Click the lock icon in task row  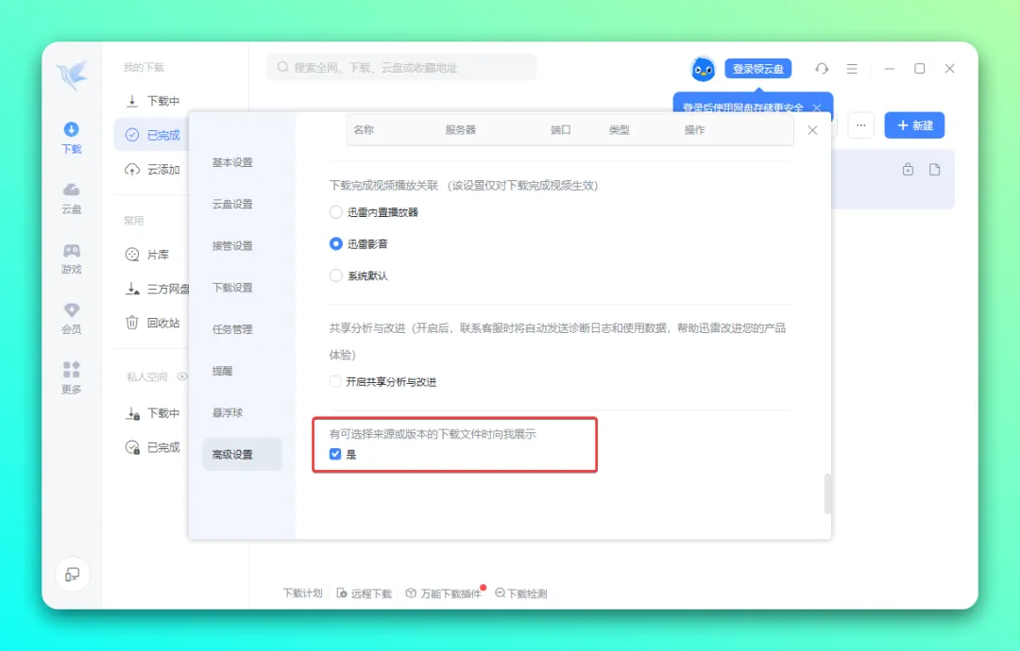908,170
